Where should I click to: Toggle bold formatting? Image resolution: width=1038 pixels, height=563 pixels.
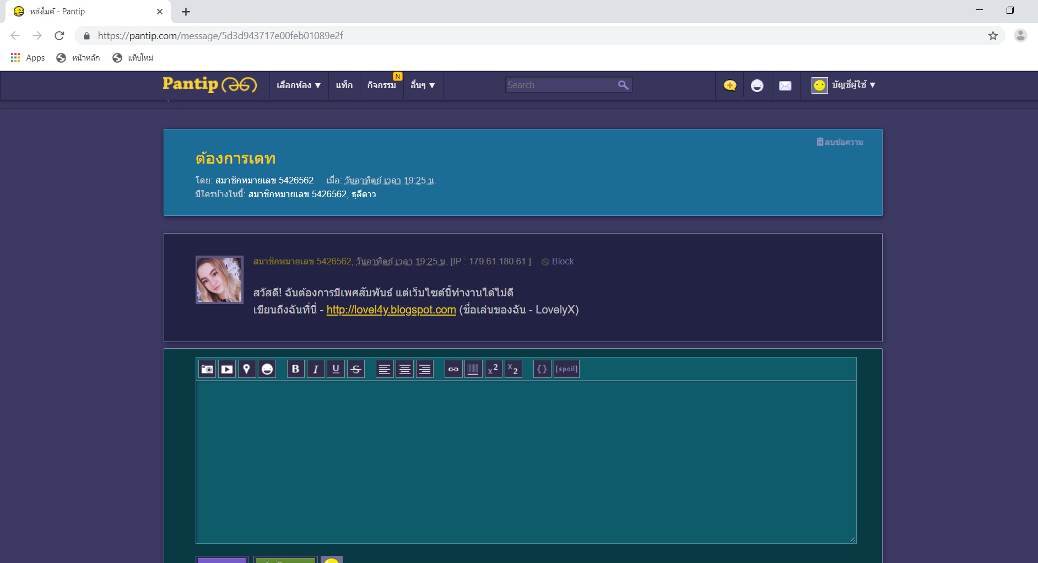coord(296,369)
